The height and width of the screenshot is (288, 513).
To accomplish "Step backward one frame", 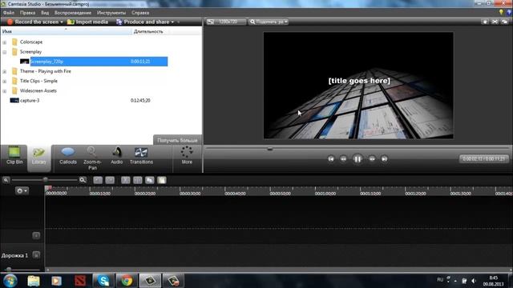I will [x=343, y=158].
